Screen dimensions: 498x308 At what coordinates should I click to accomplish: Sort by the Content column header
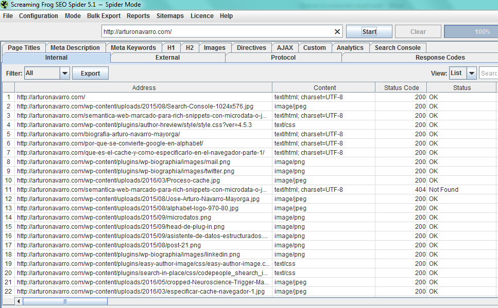click(x=324, y=87)
